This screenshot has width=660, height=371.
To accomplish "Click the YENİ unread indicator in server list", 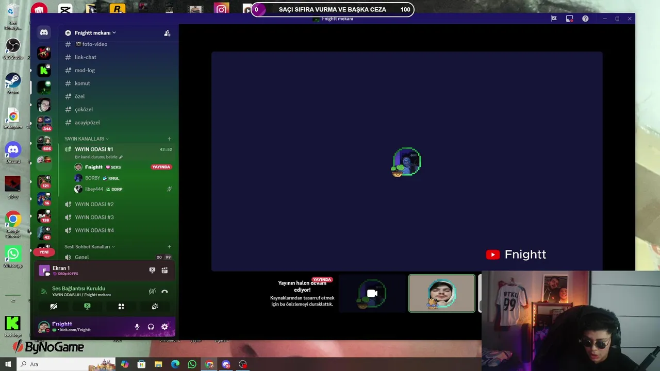I will 44,252.
